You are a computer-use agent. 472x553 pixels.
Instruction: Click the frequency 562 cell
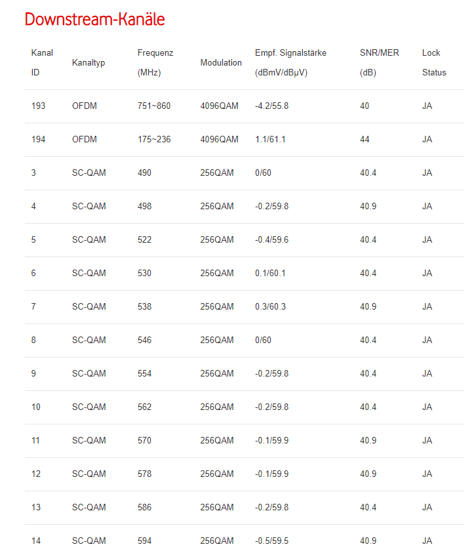(144, 407)
